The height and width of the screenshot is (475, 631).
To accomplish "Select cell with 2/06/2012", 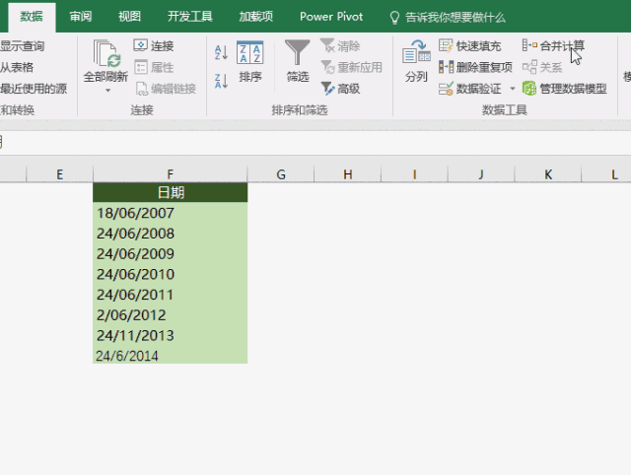I will point(171,315).
